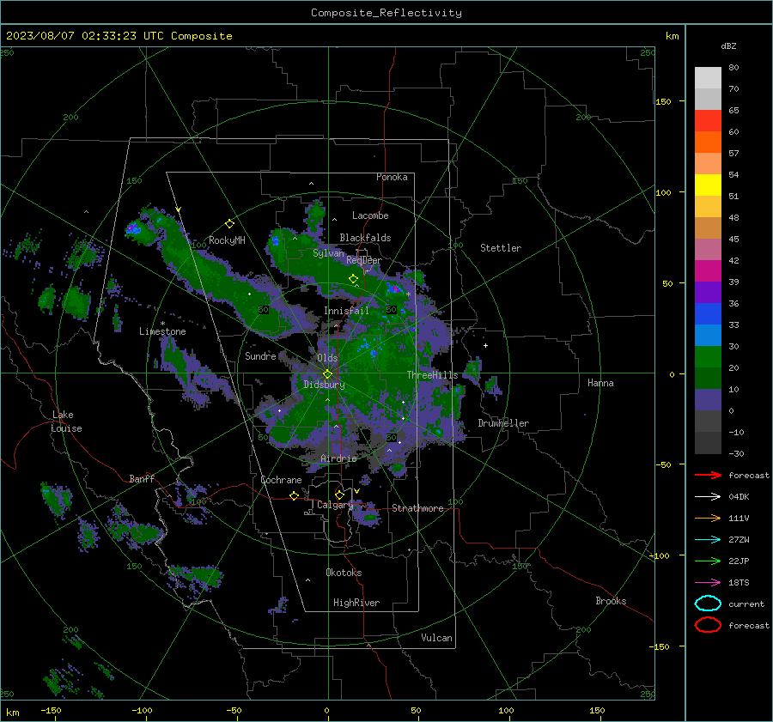This screenshot has width=773, height=722.
Task: Click the 'Drumheller' map label
Action: point(503,423)
